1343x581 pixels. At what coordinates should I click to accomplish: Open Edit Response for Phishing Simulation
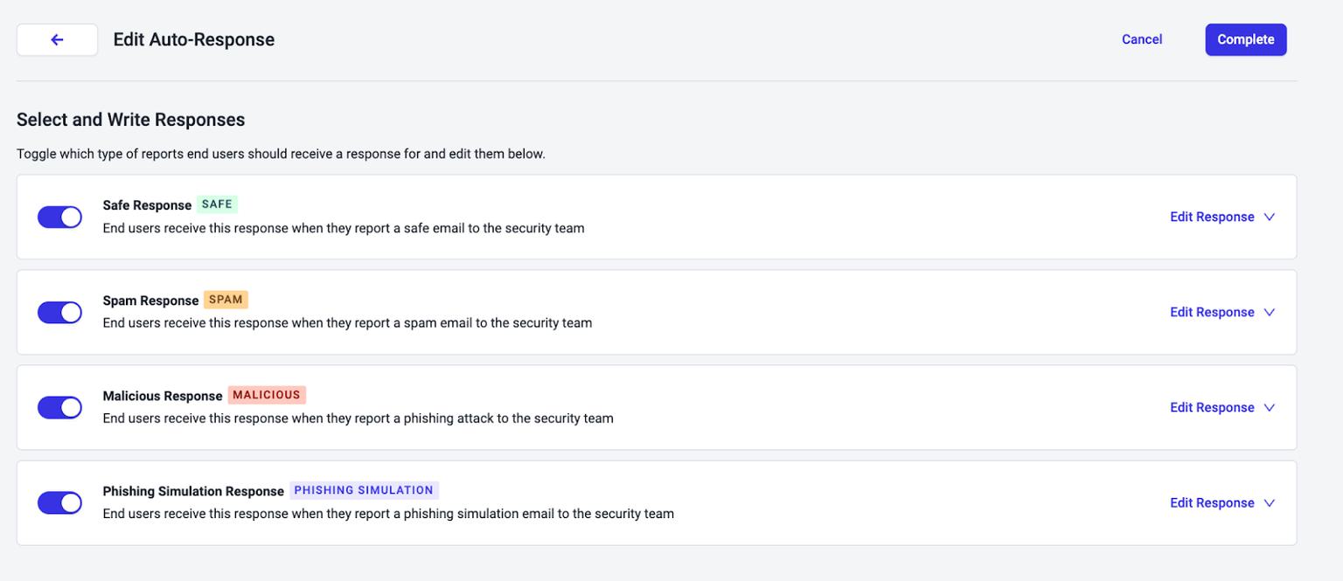(1212, 502)
